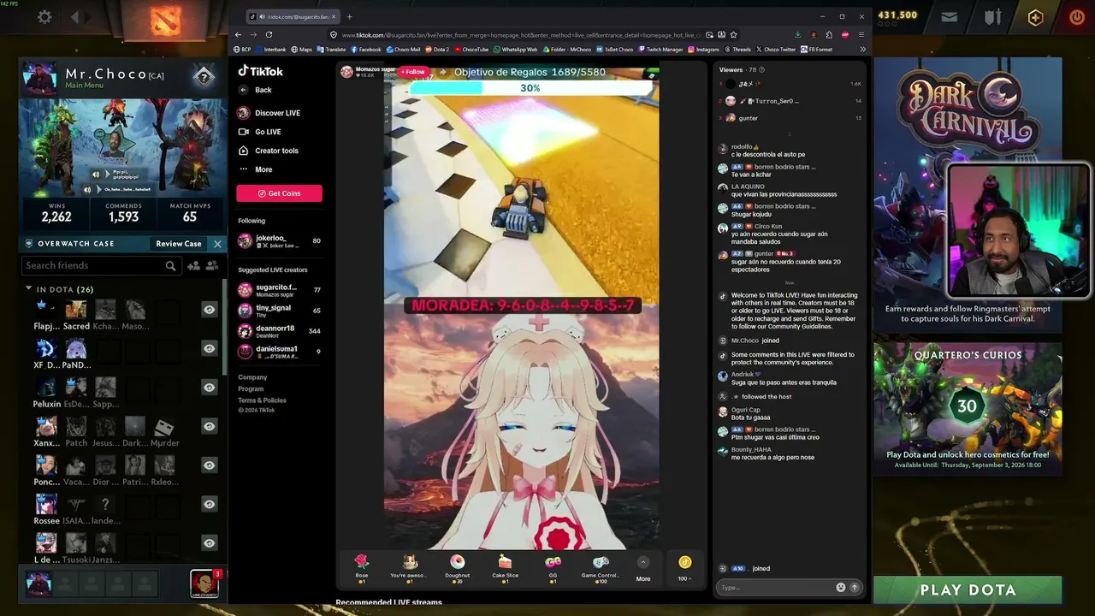The width and height of the screenshot is (1095, 616).
Task: Open Terms & Policies link
Action: coord(262,400)
